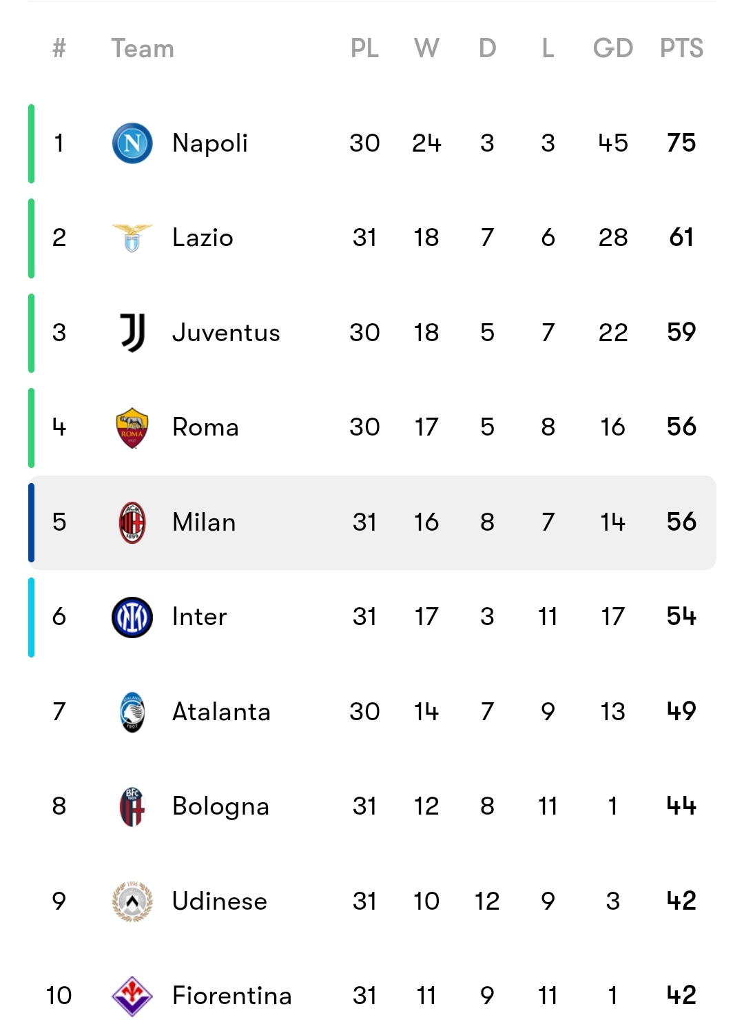Click the W column header

[426, 48]
